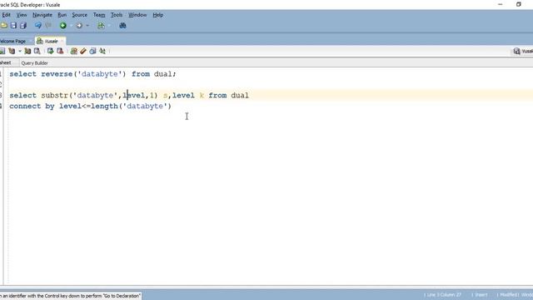
Task: Click the eraser Clear icon
Action: tap(83, 51)
